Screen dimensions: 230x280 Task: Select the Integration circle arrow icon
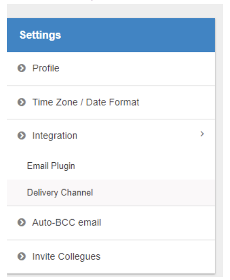click(22, 136)
